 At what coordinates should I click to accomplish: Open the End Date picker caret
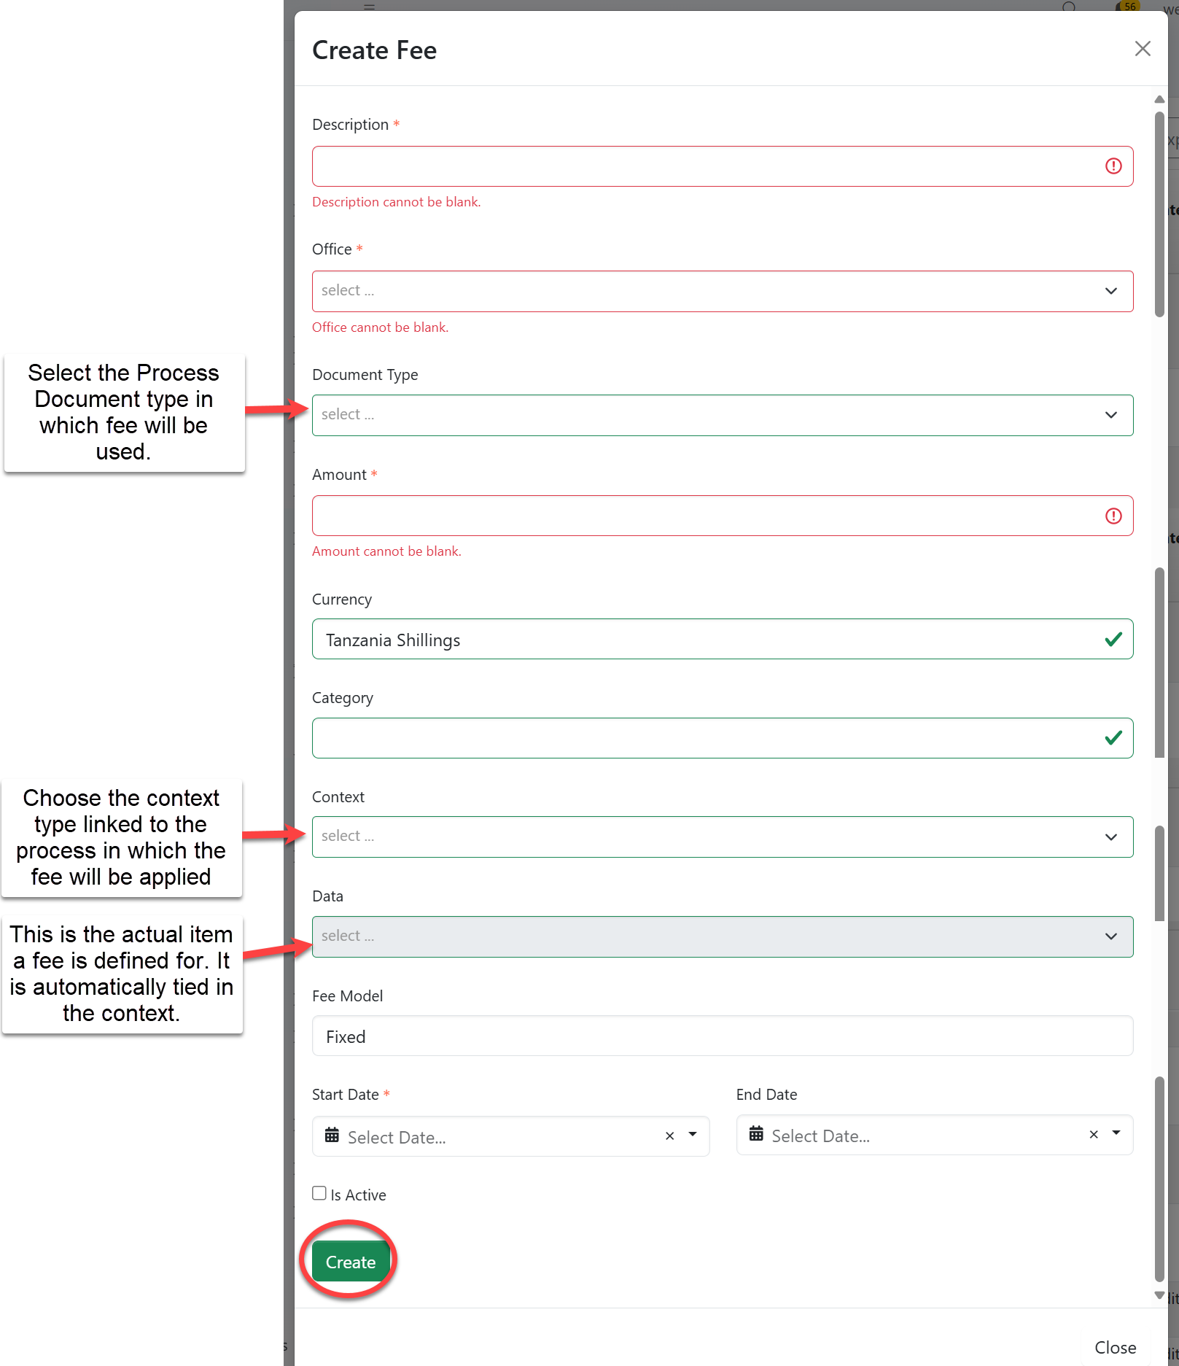pos(1116,1133)
